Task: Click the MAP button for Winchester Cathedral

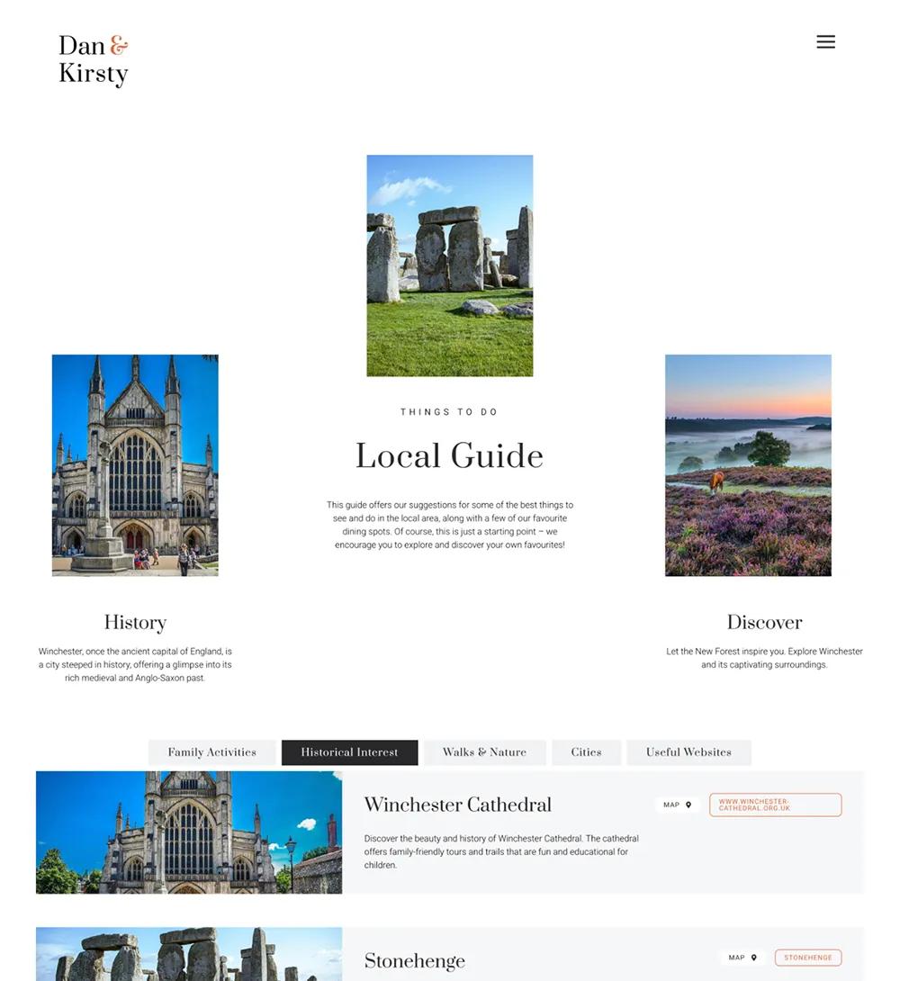Action: pos(678,805)
